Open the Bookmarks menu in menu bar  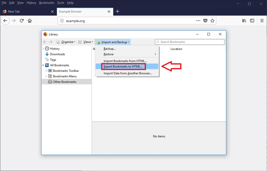pyautogui.click(x=47, y=3)
